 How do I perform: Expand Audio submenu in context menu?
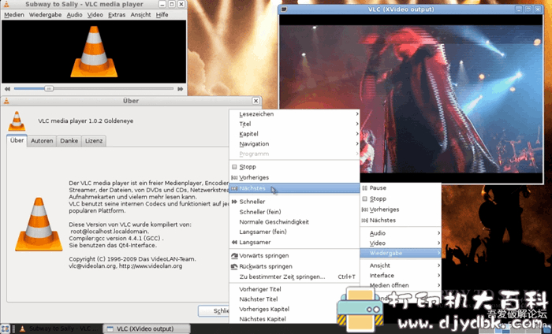click(x=401, y=233)
